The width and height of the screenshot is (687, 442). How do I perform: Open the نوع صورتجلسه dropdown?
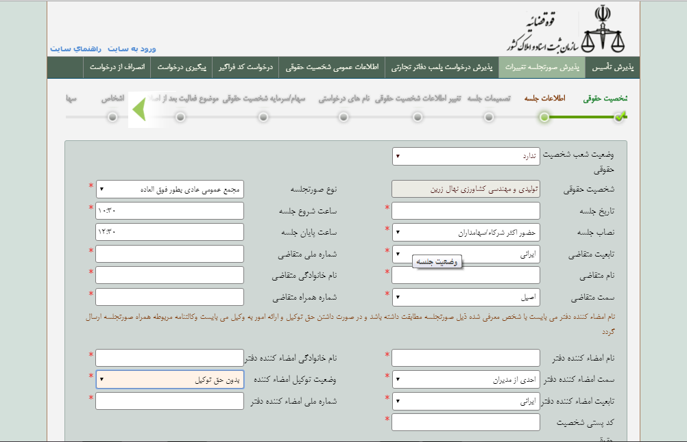point(170,190)
